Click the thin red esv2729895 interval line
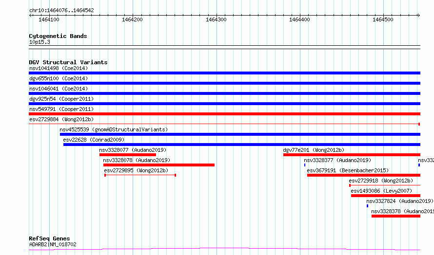Image resolution: width=434 pixels, height=255 pixels. tap(140, 175)
